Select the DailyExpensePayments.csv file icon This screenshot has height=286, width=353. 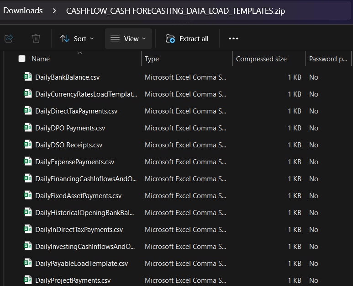28,161
